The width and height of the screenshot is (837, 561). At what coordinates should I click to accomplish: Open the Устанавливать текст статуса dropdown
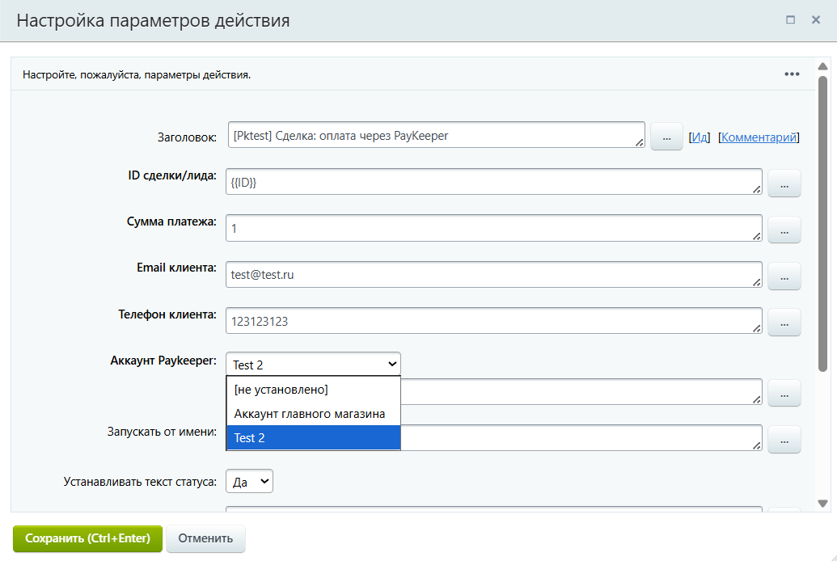pyautogui.click(x=250, y=482)
